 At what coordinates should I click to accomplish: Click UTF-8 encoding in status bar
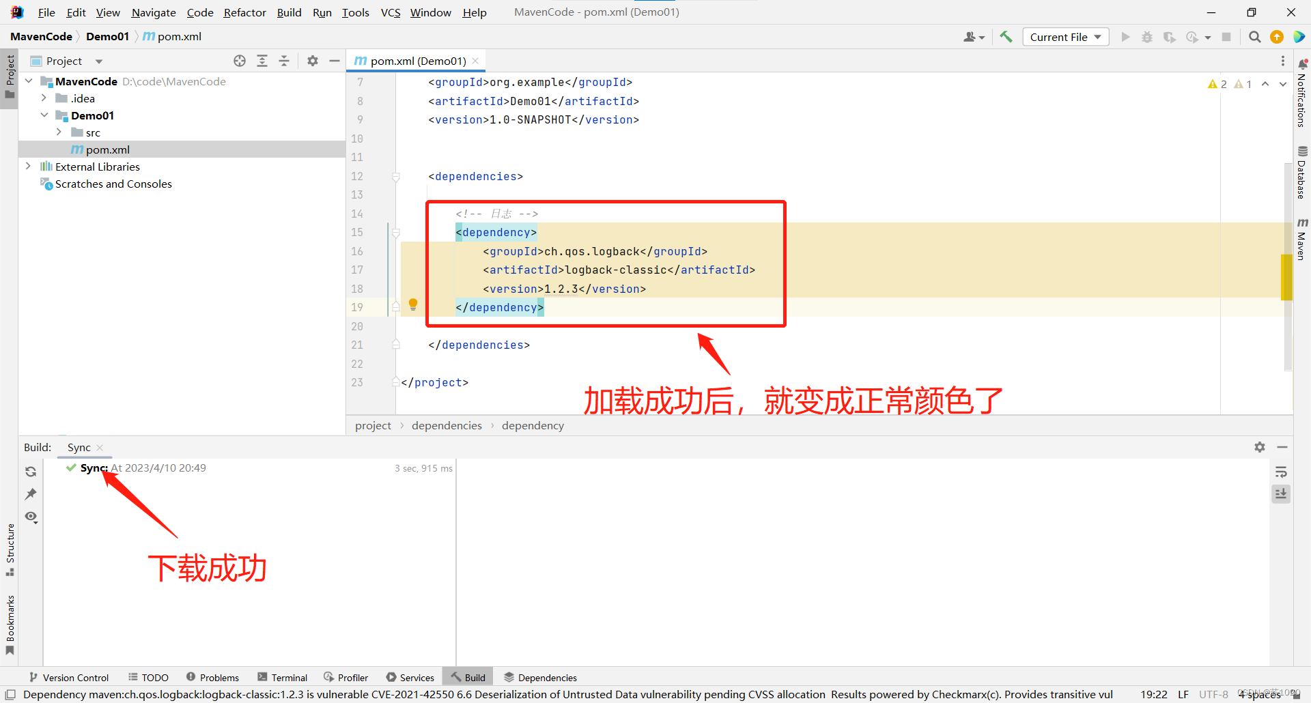point(1213,695)
